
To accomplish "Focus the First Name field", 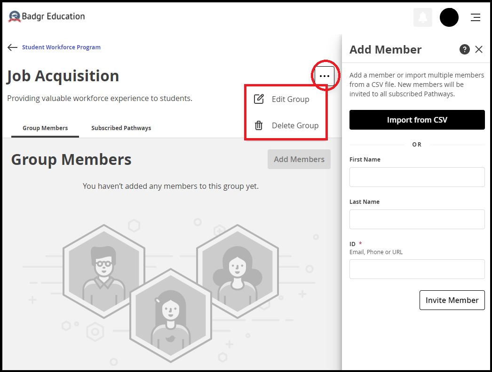I will click(x=417, y=177).
